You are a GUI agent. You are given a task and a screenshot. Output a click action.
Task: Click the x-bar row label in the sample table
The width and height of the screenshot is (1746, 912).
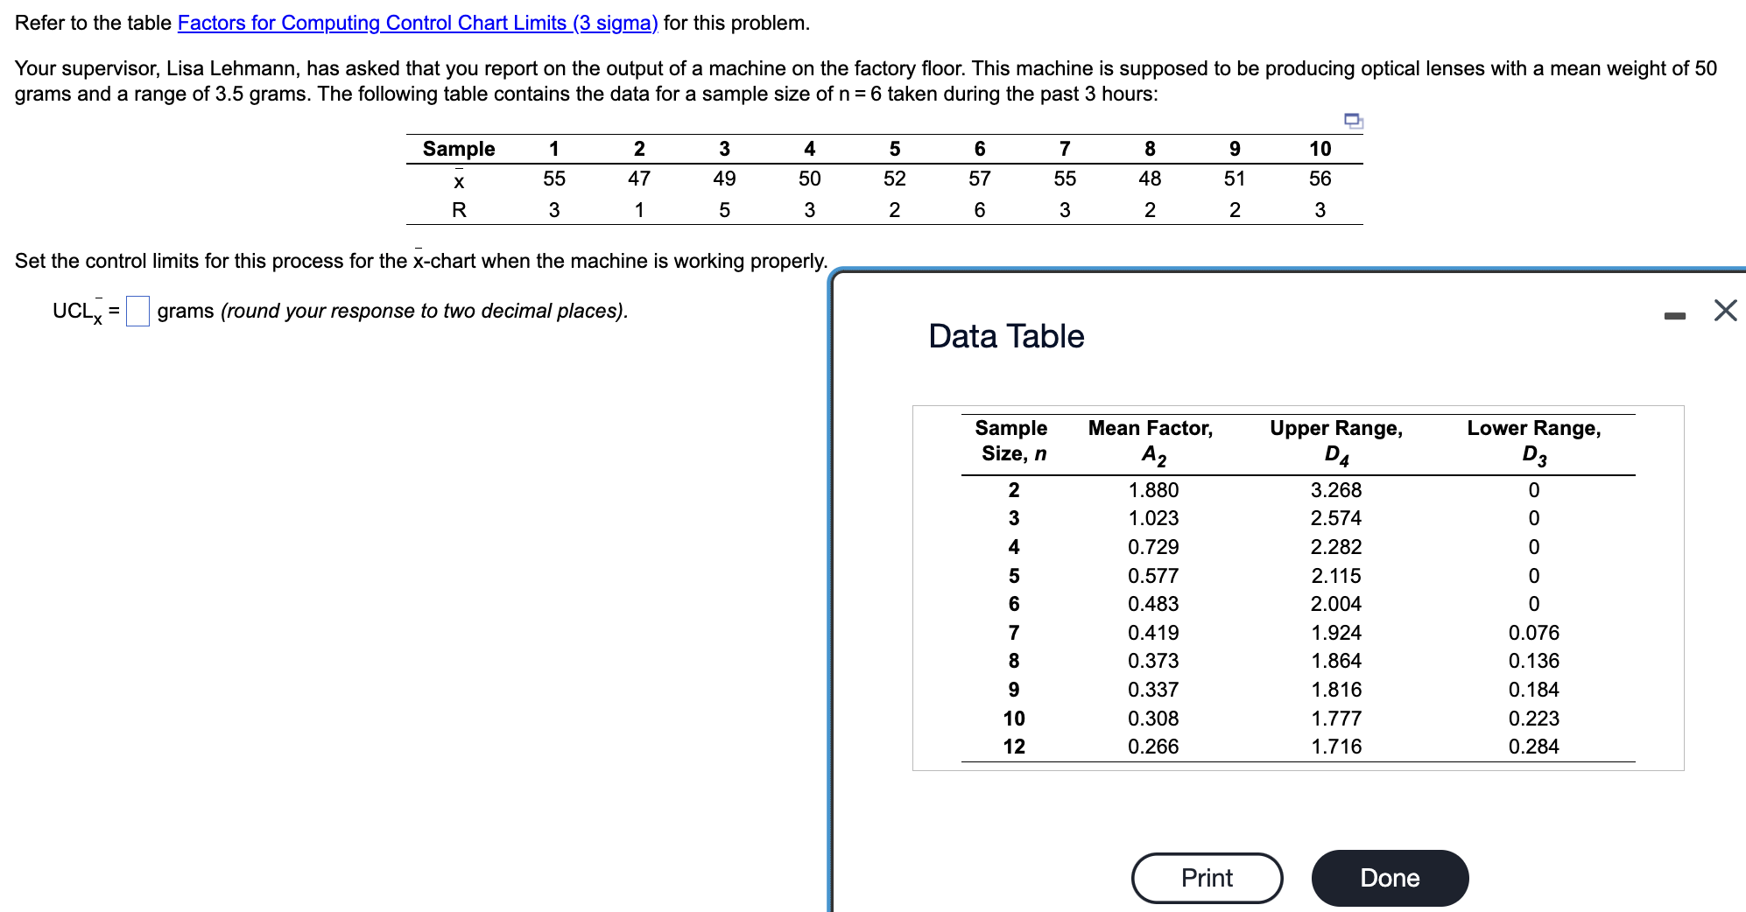tap(459, 179)
